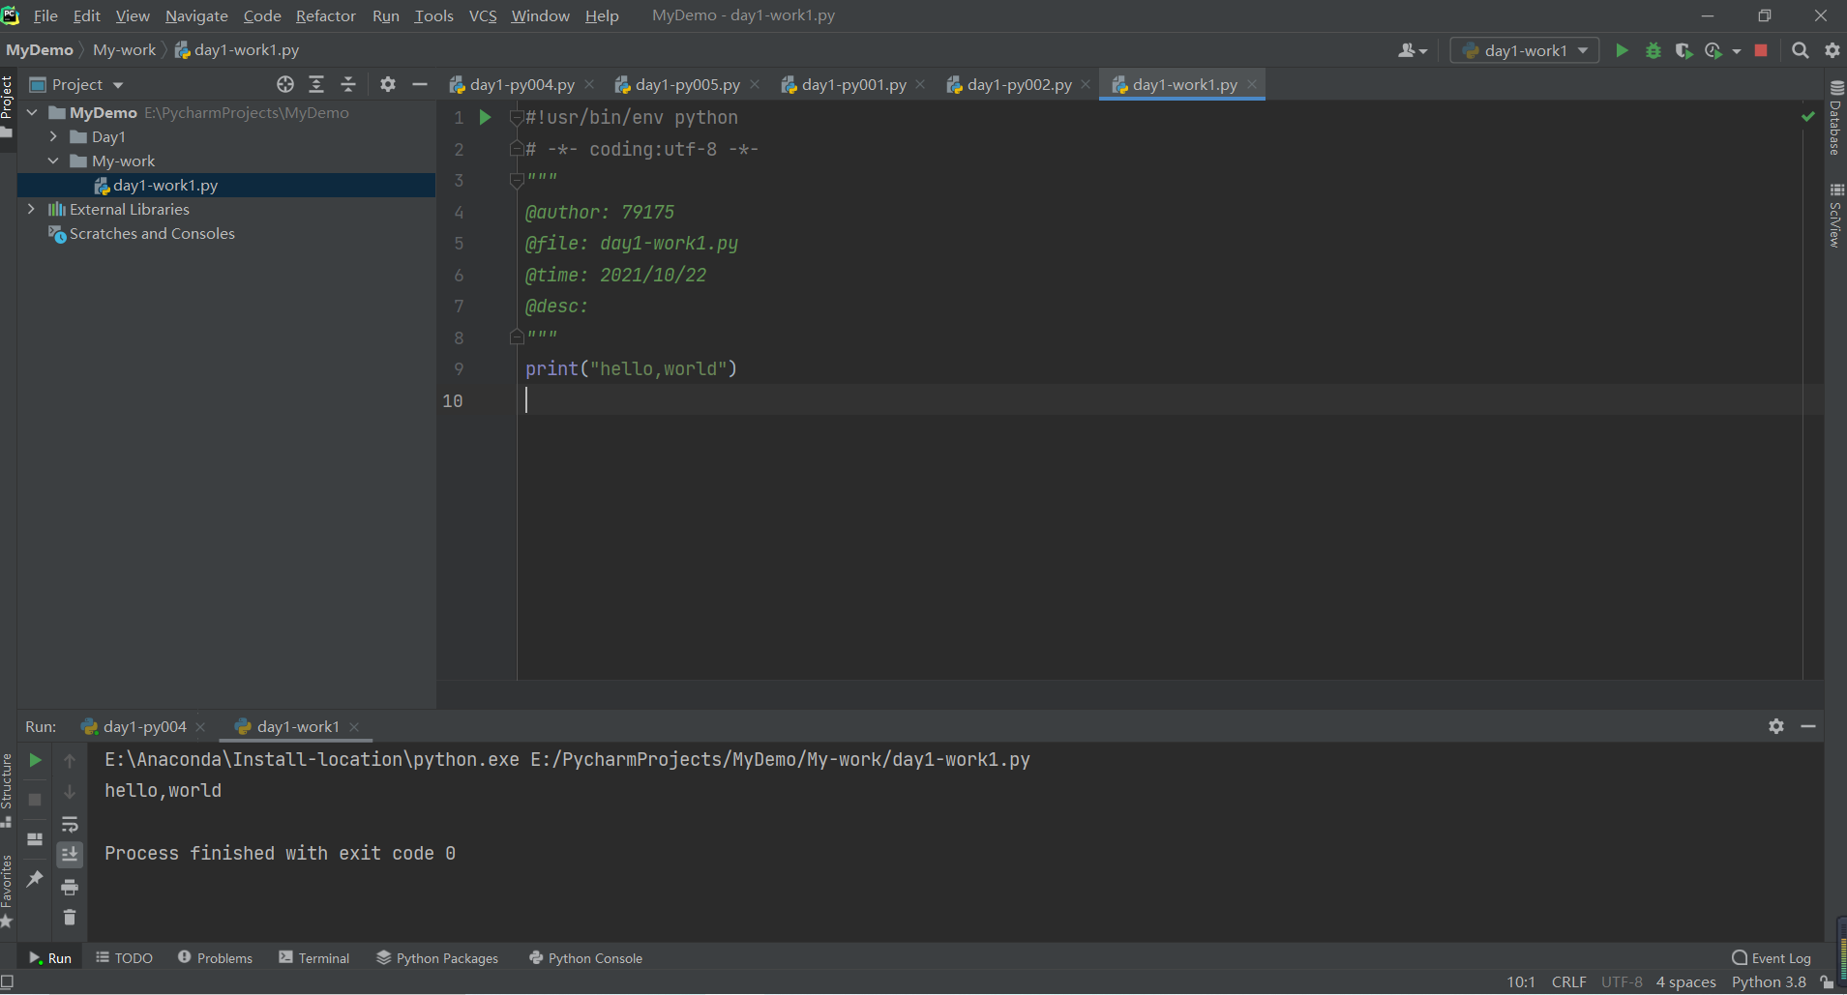Open the Event Log
1847x995 pixels.
1772,957
